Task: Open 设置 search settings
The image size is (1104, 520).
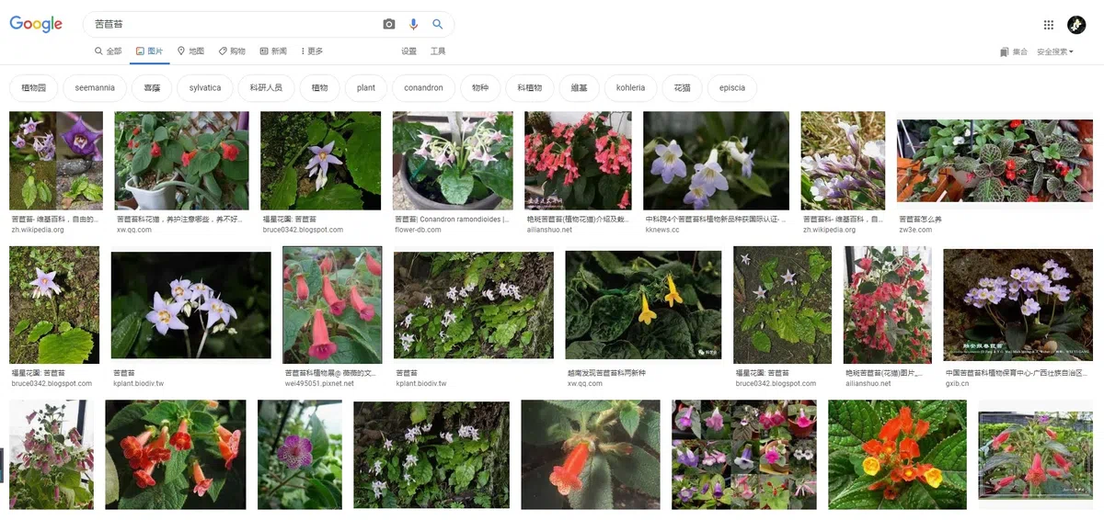Action: click(408, 51)
